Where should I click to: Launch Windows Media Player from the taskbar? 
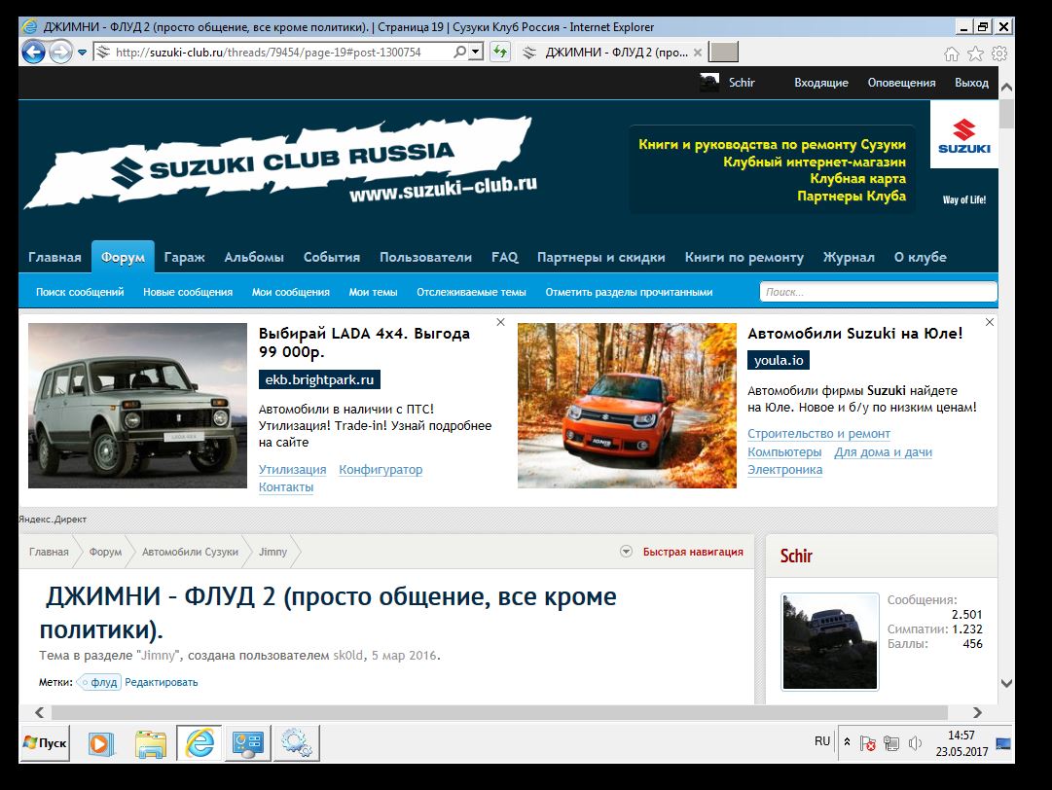pos(100,743)
